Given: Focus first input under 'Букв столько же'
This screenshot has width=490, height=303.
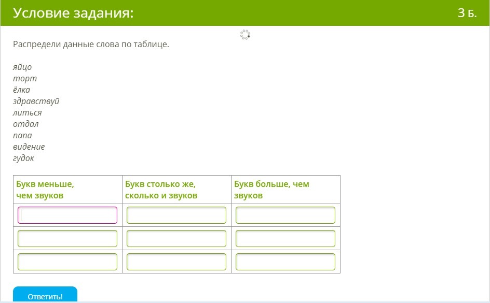Looking at the screenshot, I should pos(176,215).
